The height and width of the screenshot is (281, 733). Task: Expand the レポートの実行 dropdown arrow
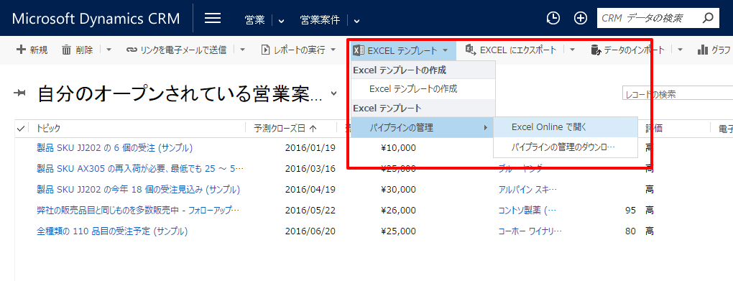pos(333,50)
